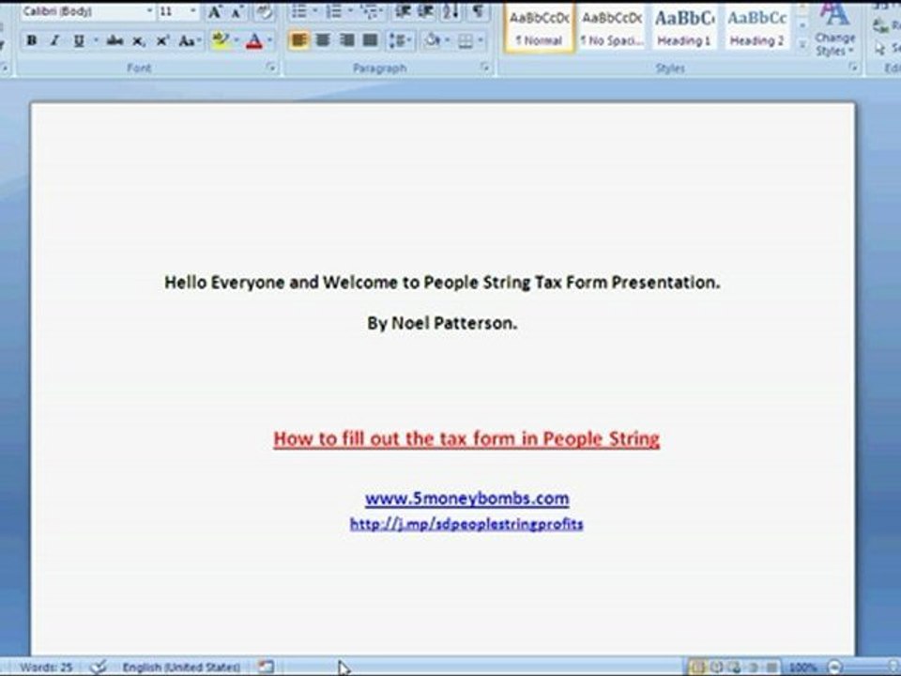Toggle underline formatting
The image size is (901, 676).
pyautogui.click(x=79, y=40)
